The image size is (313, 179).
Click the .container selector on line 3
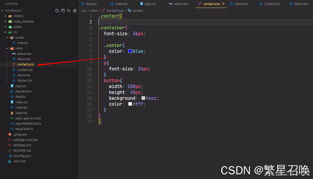[x=112, y=28]
